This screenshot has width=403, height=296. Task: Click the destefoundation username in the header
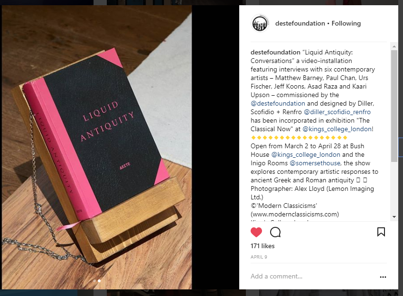pos(300,23)
